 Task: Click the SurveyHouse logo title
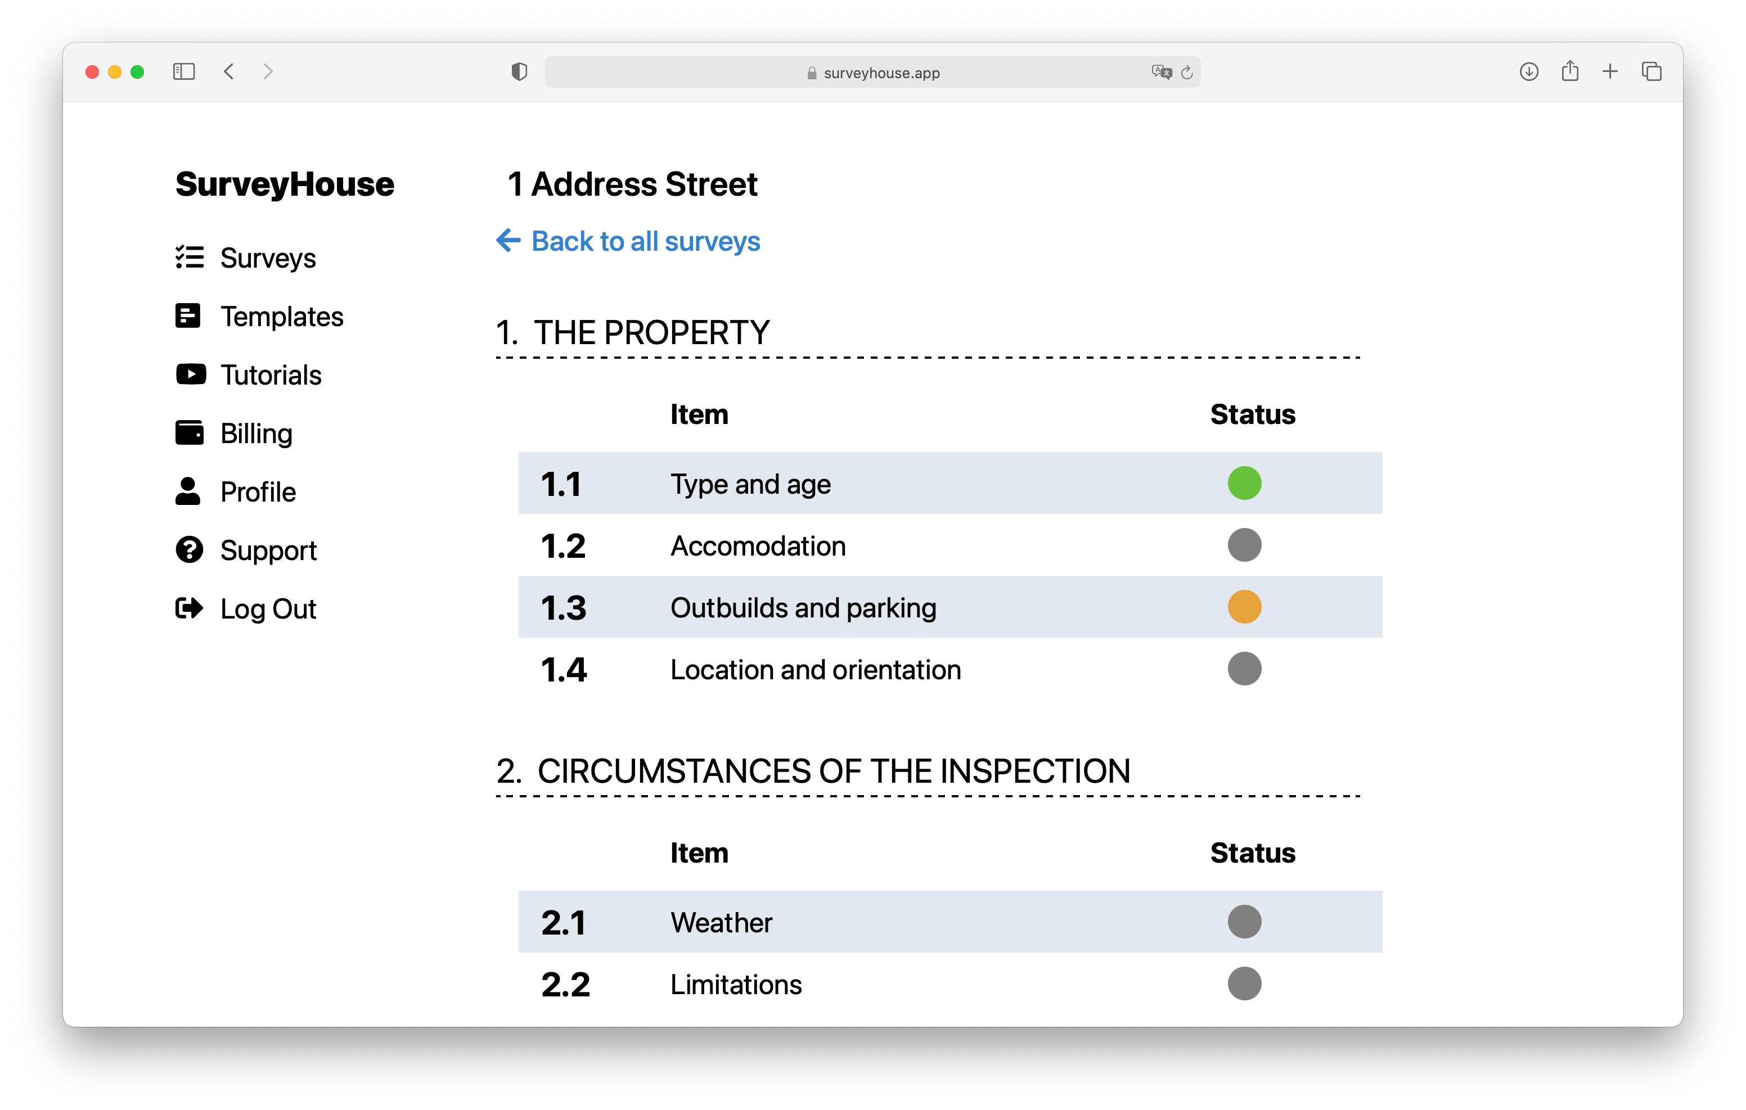coord(285,183)
